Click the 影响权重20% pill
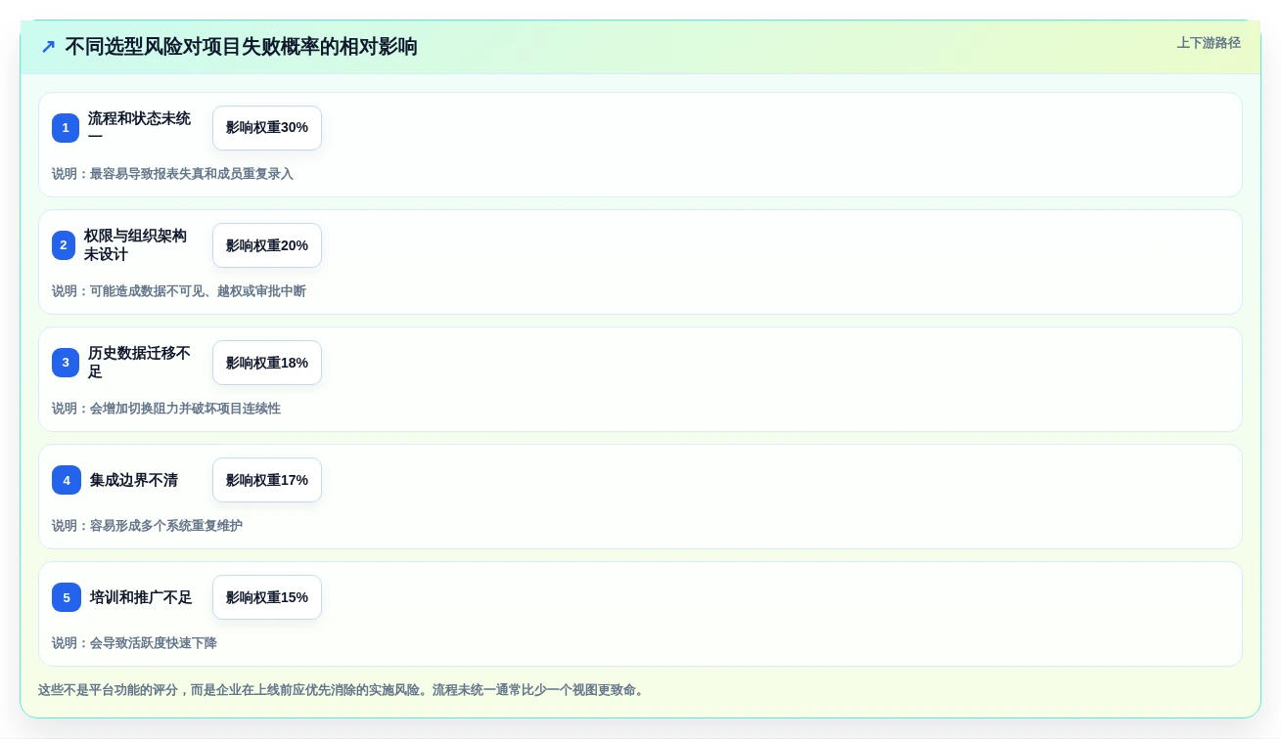Viewport: 1281px width, 739px height. click(x=267, y=245)
